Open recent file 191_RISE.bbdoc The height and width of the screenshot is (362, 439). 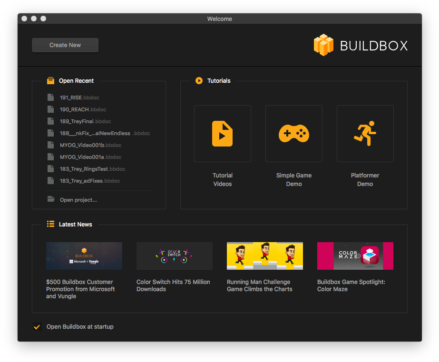click(79, 98)
